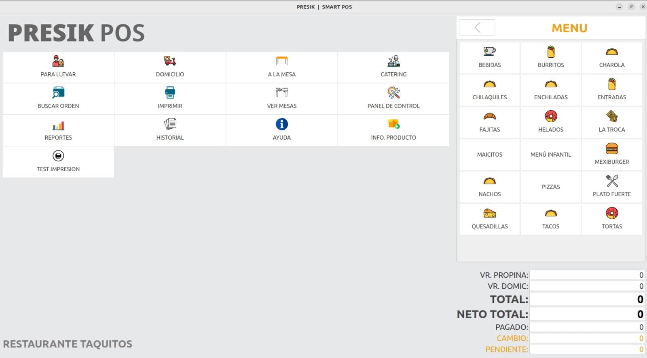
Task: Go back with the menu arrow button
Action: pyautogui.click(x=477, y=27)
